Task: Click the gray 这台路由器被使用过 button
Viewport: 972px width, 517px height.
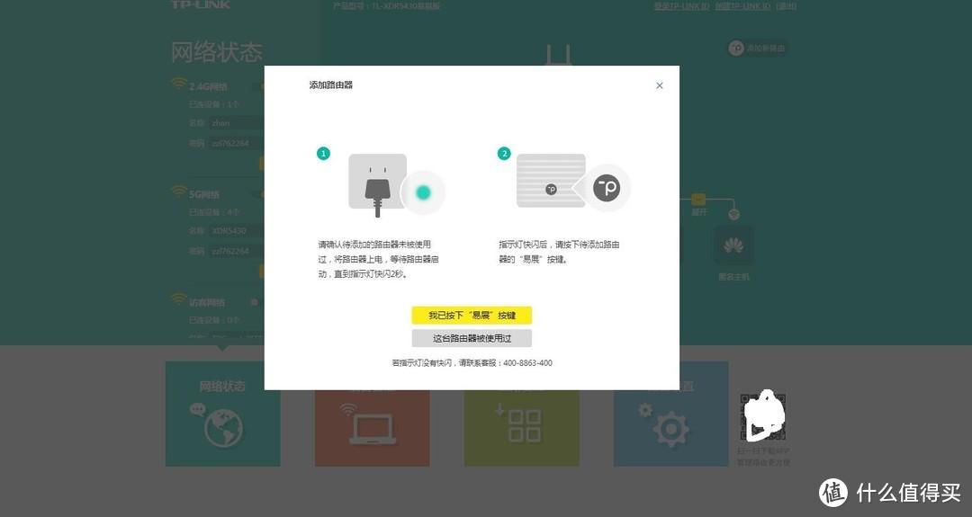Action: [472, 338]
